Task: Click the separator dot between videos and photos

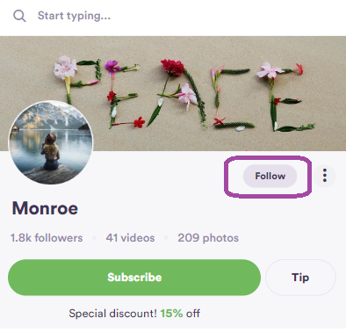Action: (x=166, y=238)
